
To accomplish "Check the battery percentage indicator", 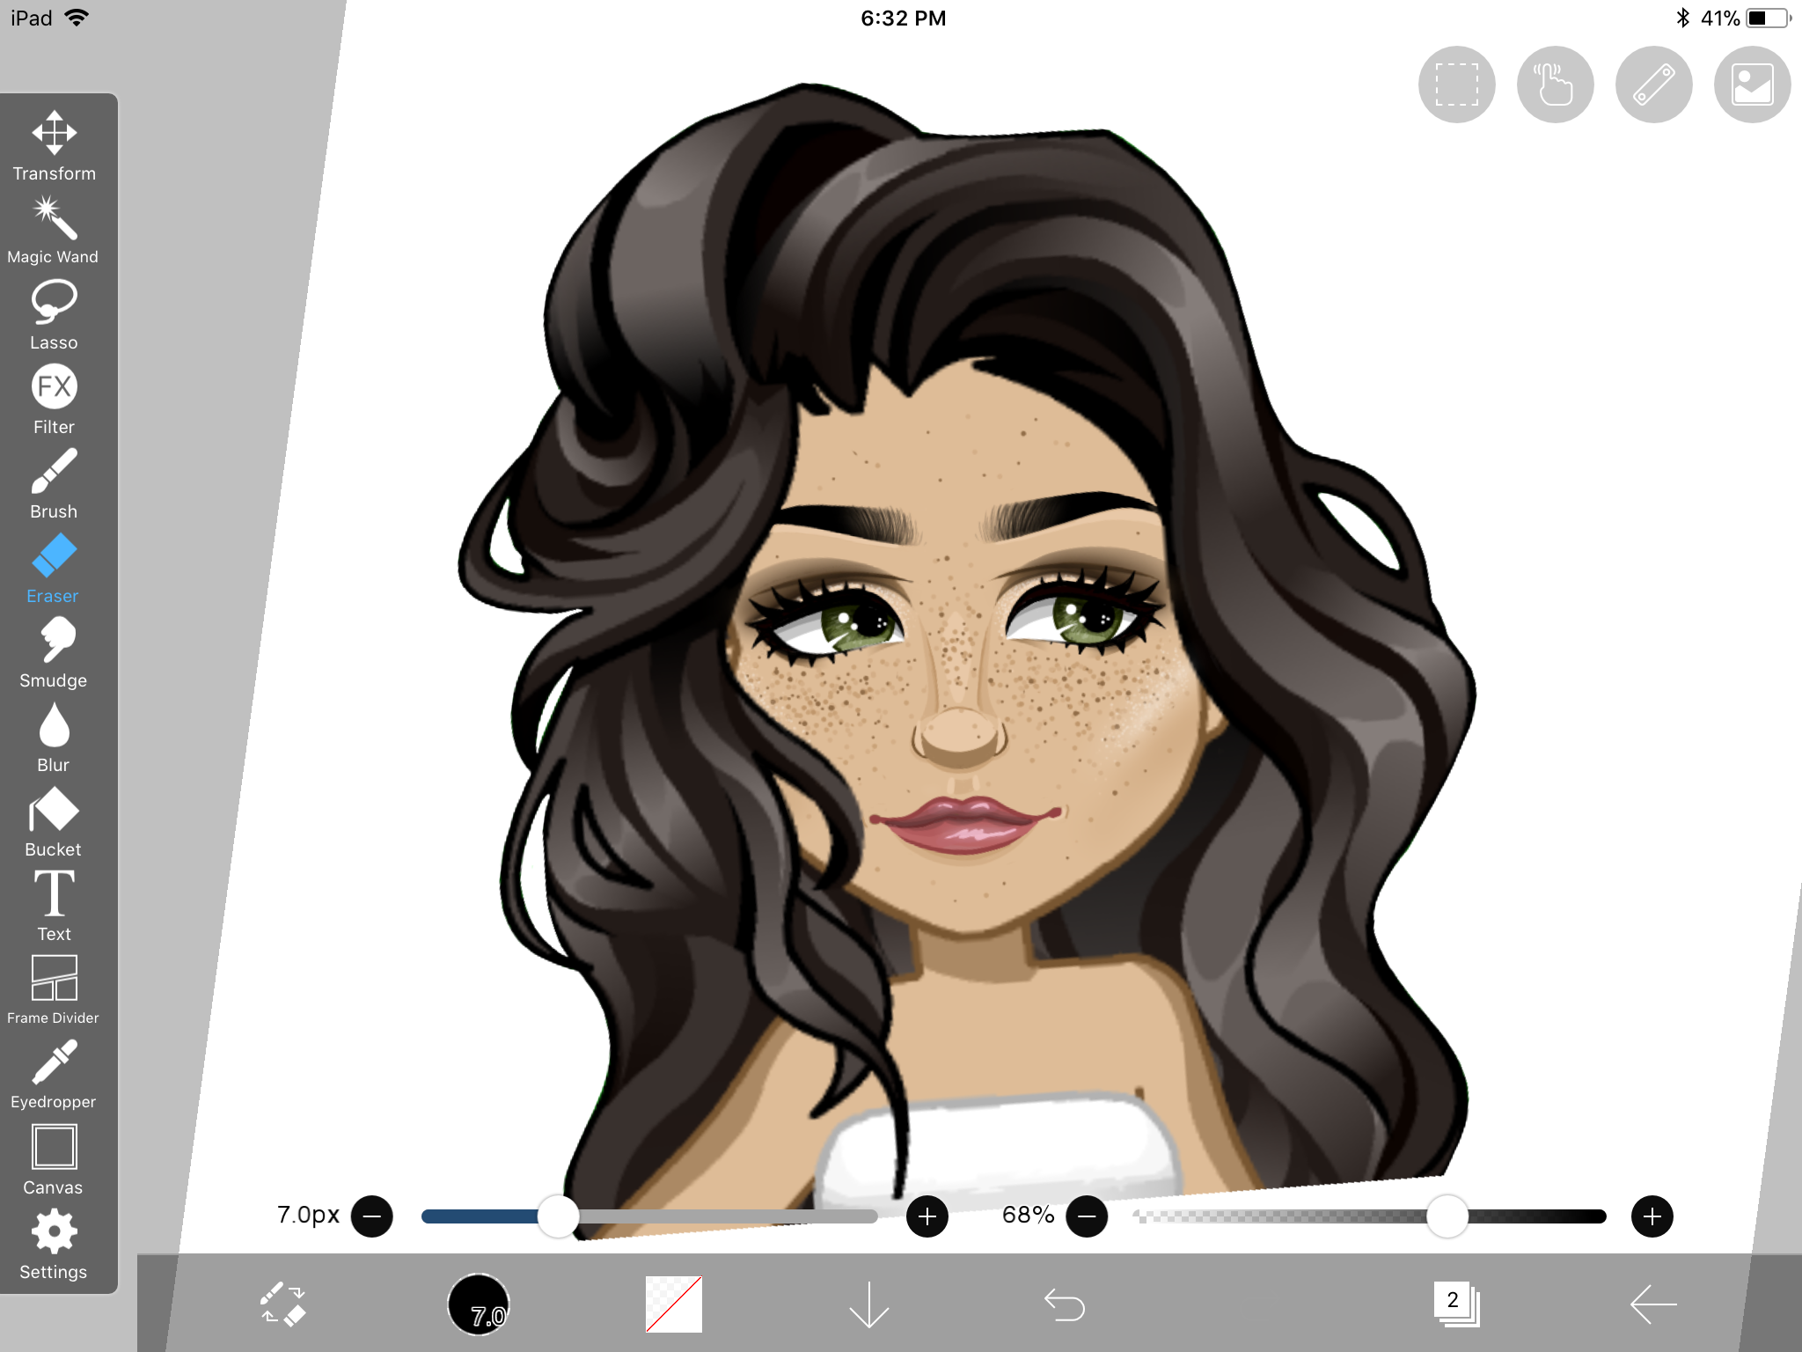I will pyautogui.click(x=1720, y=18).
